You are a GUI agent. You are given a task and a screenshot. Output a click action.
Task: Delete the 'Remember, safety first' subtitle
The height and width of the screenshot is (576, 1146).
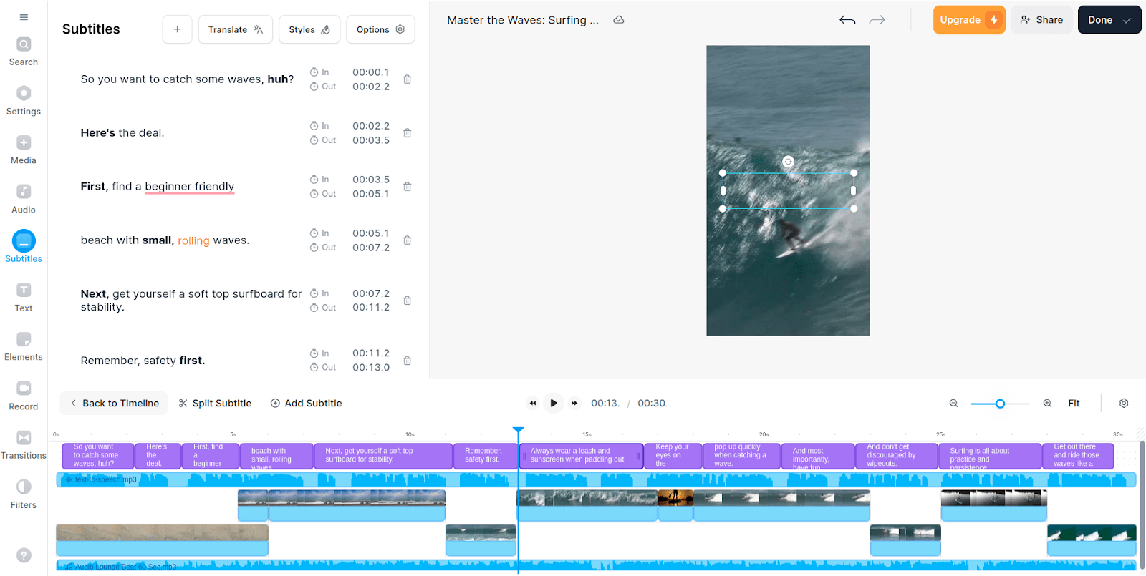tap(407, 361)
